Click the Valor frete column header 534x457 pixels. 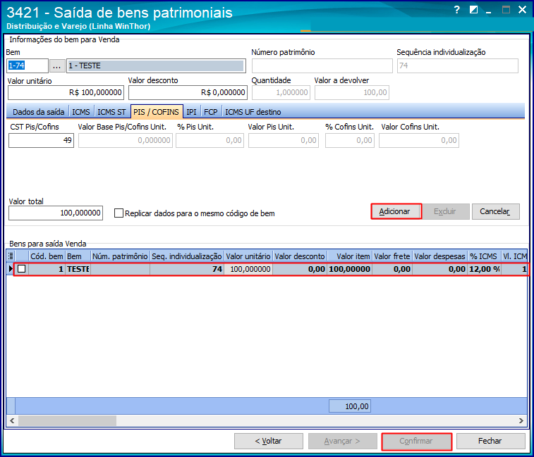[x=392, y=256]
